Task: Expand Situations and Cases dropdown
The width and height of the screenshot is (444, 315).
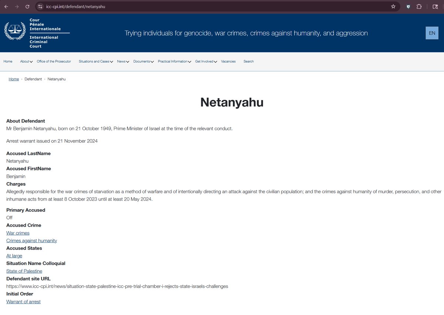Action: [96, 61]
